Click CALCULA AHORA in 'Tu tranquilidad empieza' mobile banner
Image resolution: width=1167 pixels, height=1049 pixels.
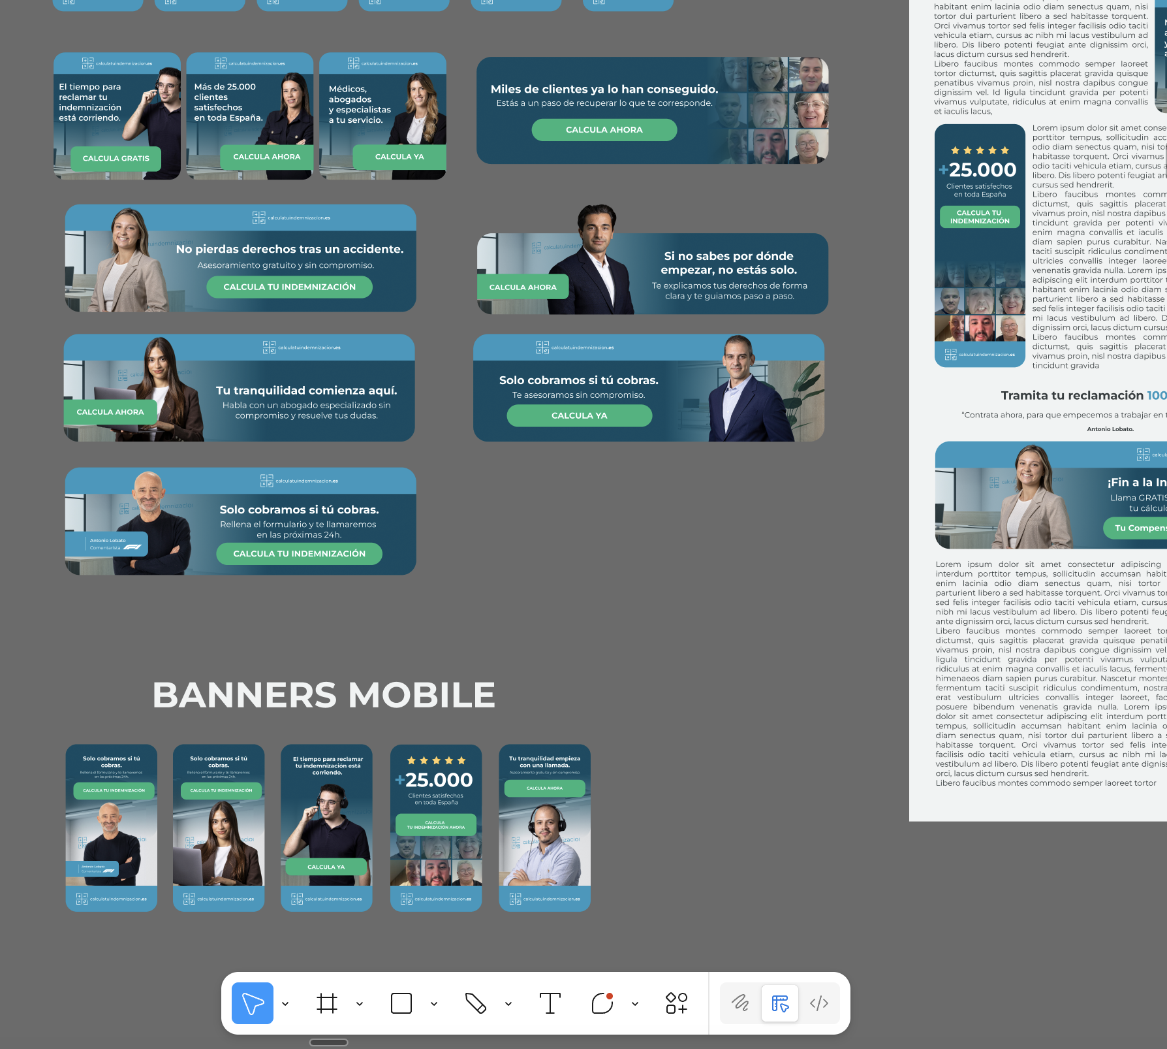coord(545,788)
